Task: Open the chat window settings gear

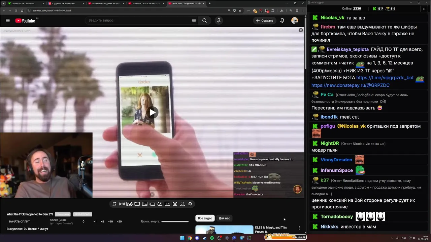Action: (x=424, y=9)
